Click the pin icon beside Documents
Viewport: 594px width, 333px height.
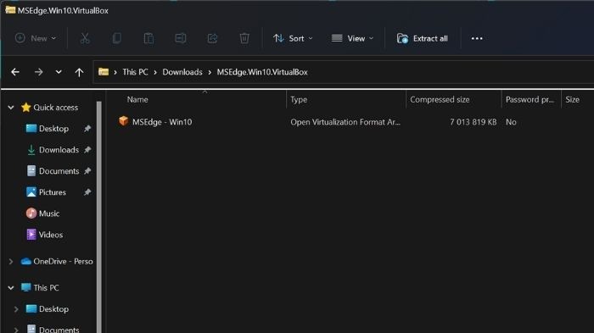87,171
